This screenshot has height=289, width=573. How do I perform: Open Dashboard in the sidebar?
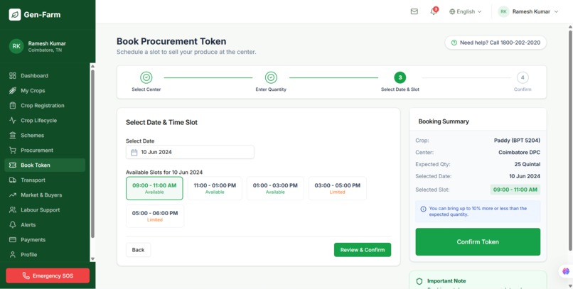pos(45,75)
